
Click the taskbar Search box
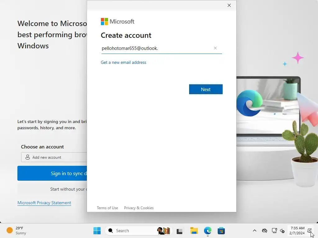(138, 231)
